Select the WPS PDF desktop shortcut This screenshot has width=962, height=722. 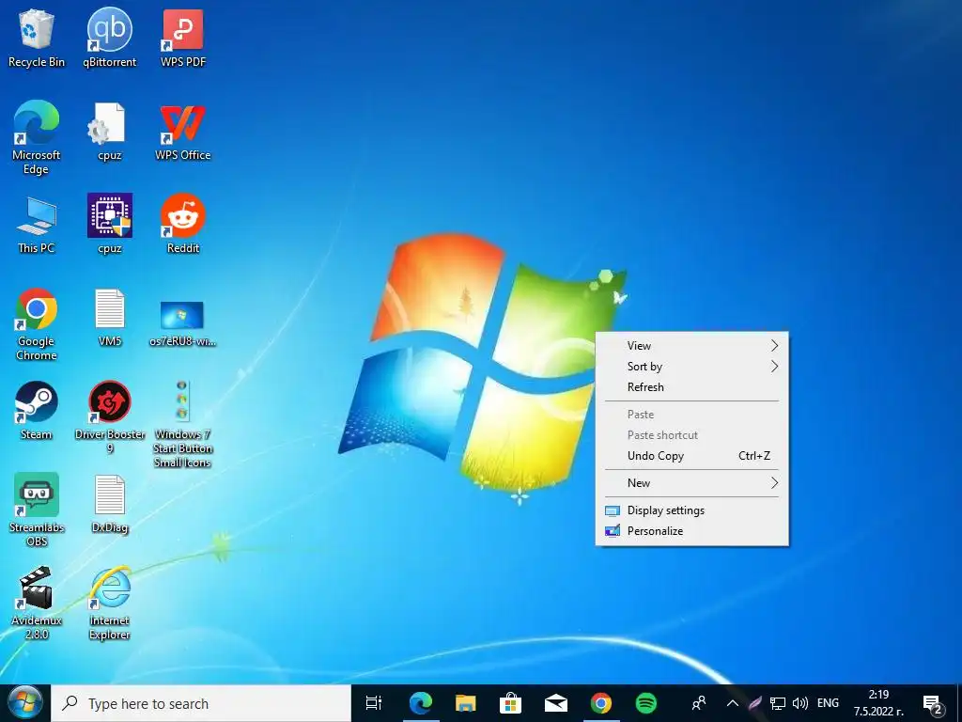point(183,38)
